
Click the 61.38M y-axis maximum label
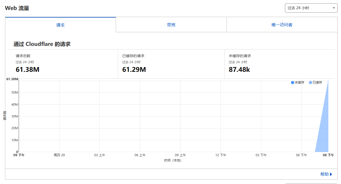point(12,79)
